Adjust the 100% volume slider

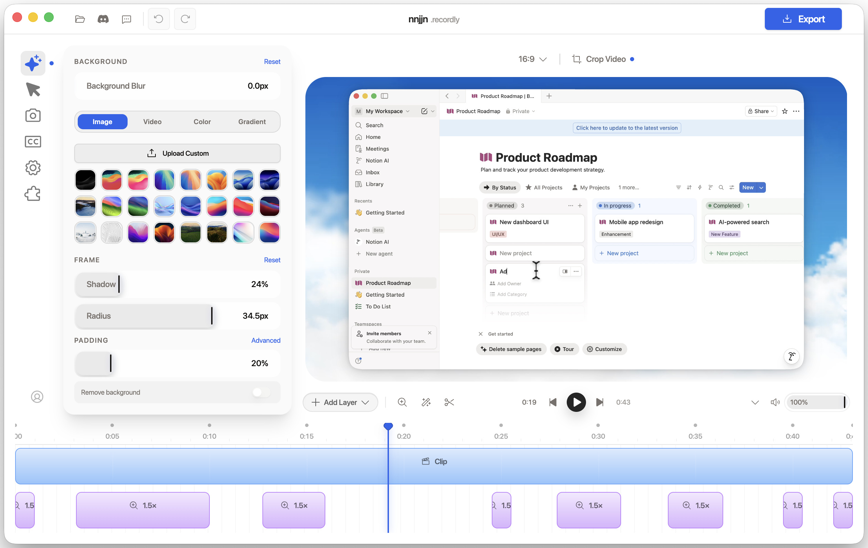[x=817, y=402]
